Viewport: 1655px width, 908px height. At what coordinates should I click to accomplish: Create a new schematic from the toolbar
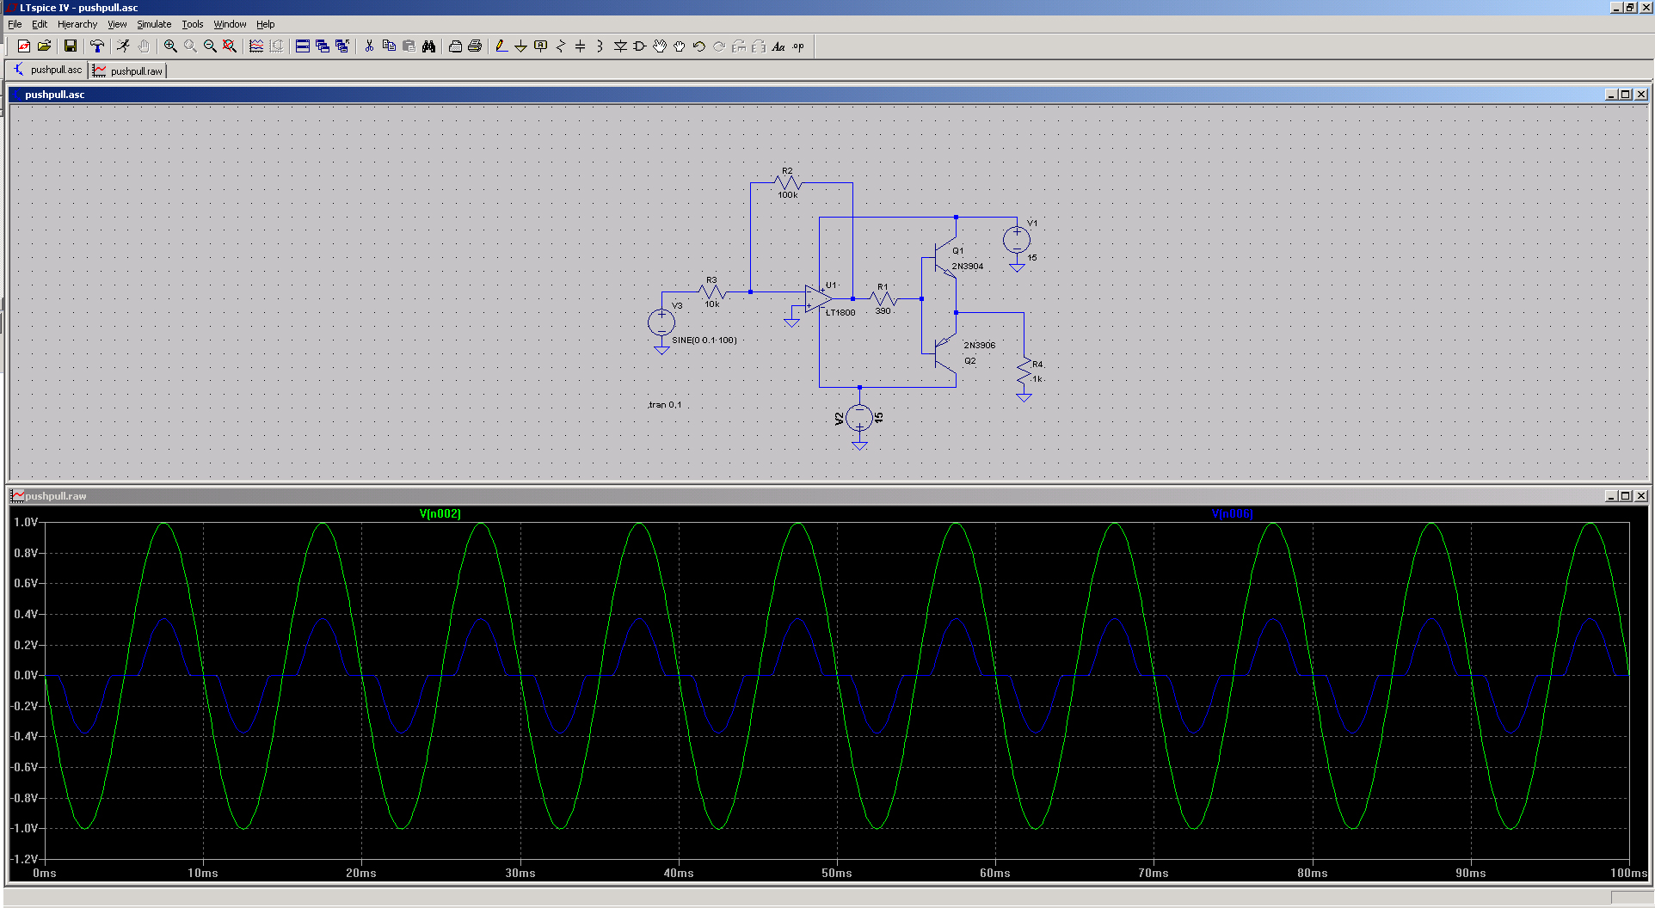[24, 46]
